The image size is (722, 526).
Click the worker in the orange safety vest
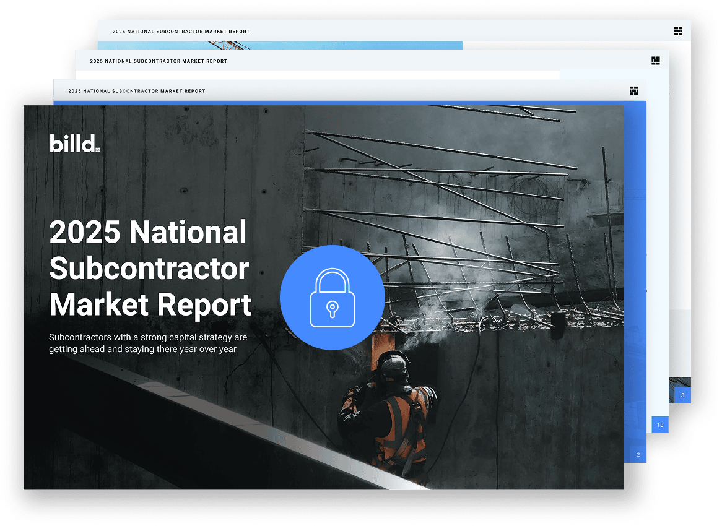coord(391,415)
